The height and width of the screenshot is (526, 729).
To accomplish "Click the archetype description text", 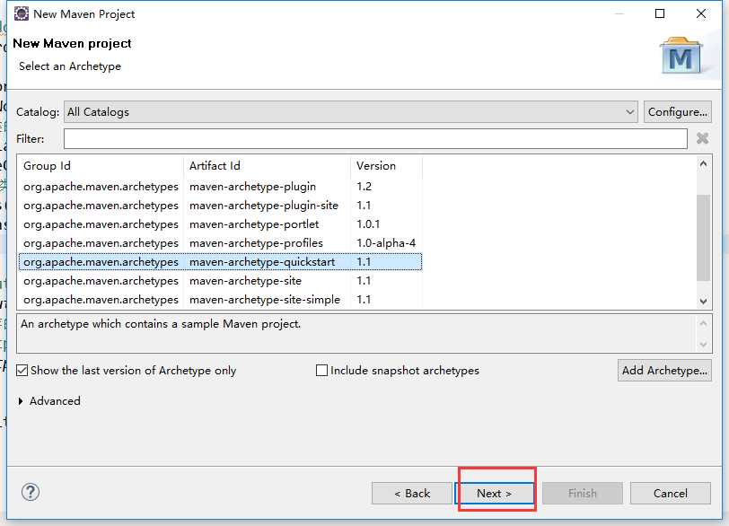I will click(x=161, y=324).
